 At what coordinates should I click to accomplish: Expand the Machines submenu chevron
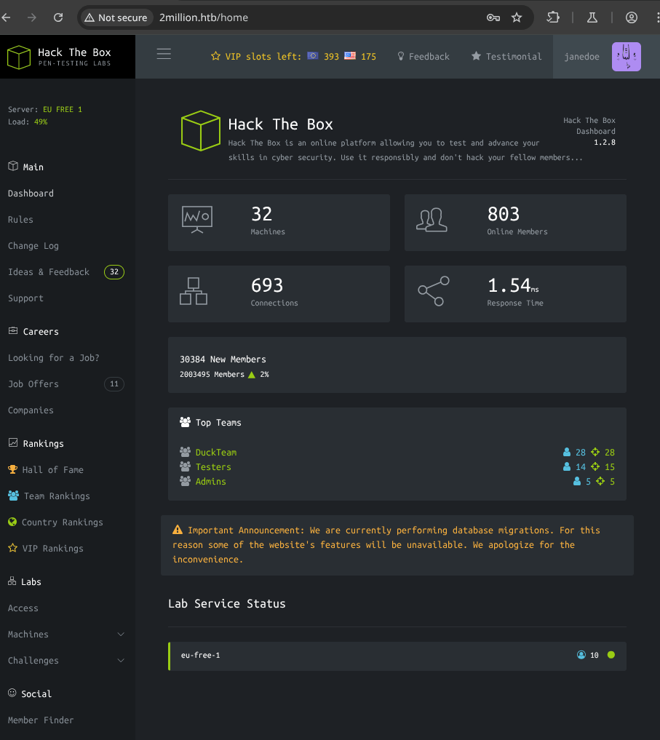point(121,634)
